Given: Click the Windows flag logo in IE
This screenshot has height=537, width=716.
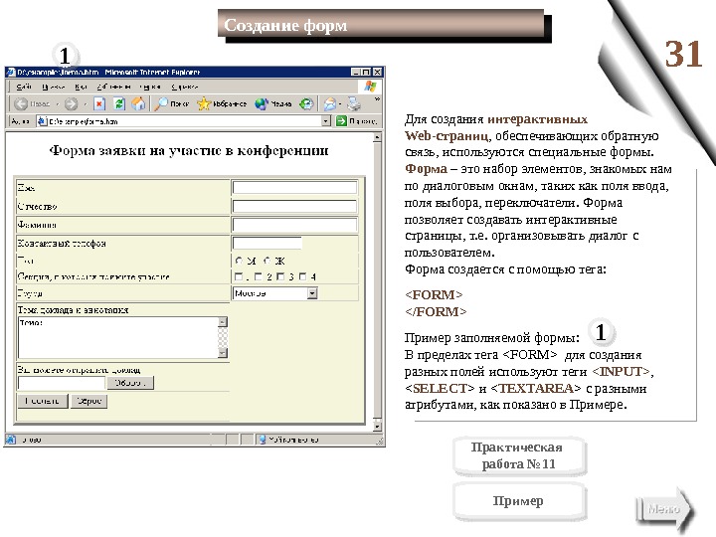Looking at the screenshot, I should click(370, 87).
